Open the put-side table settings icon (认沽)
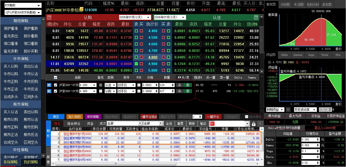This screenshot has height=167, width=346. click(x=256, y=17)
